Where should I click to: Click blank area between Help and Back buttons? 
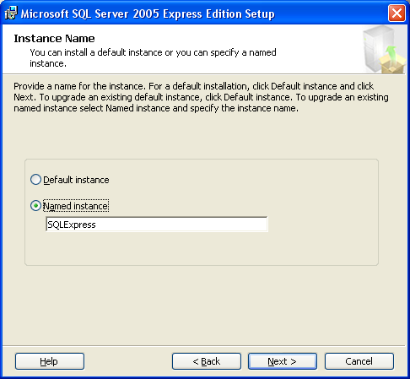click(x=128, y=361)
